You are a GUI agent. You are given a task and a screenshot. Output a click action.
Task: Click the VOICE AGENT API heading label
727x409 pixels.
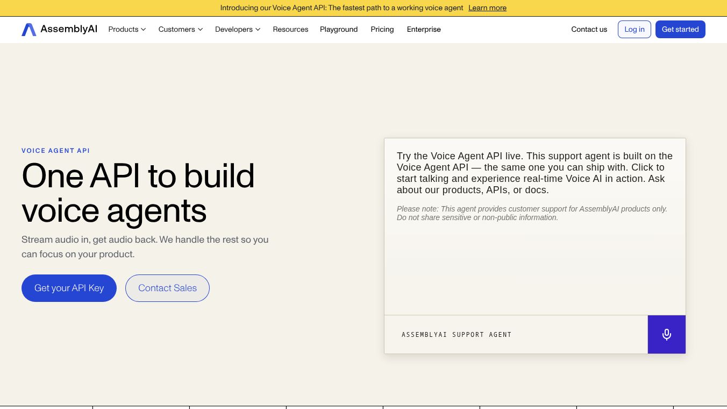(x=55, y=151)
